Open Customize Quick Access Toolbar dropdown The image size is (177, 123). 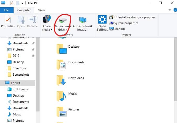[x=22, y=3]
